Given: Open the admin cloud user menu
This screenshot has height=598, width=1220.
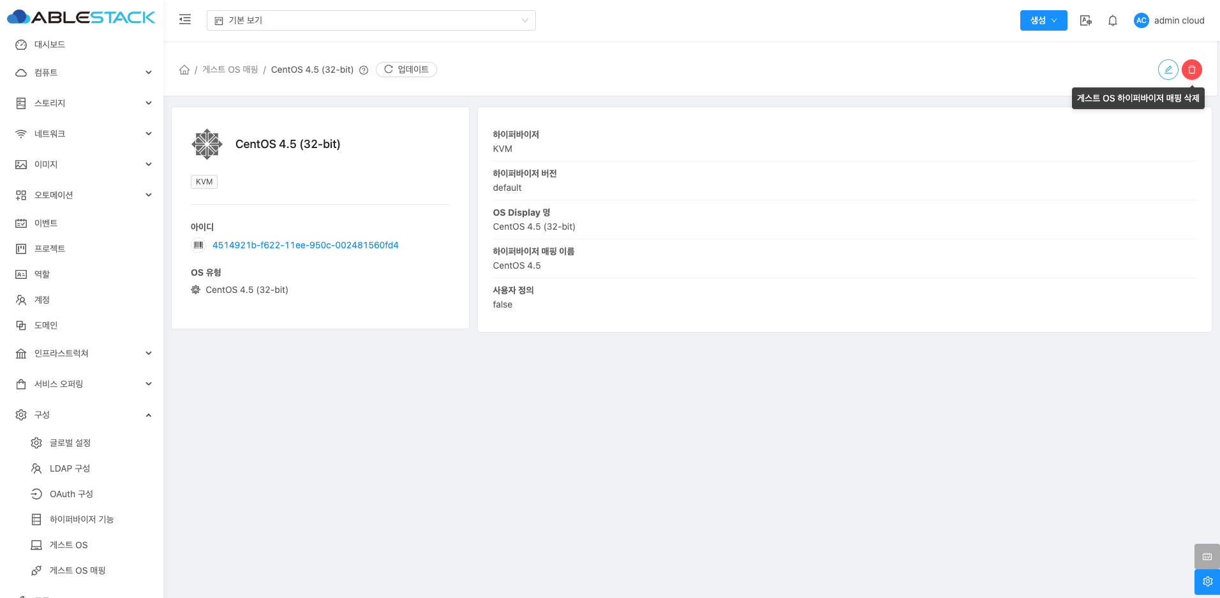Looking at the screenshot, I should [1169, 20].
